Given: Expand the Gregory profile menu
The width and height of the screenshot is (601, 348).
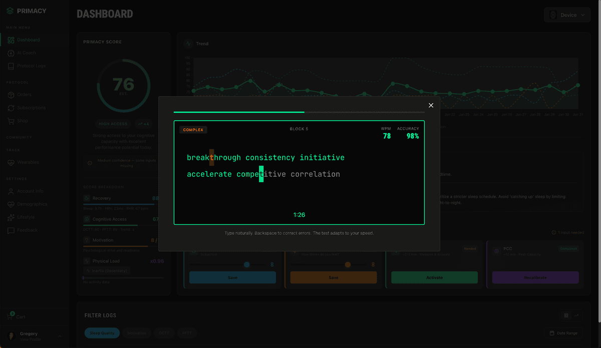Looking at the screenshot, I should coord(29,336).
